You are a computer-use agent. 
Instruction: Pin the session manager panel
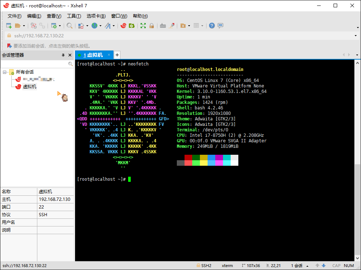coord(63,55)
